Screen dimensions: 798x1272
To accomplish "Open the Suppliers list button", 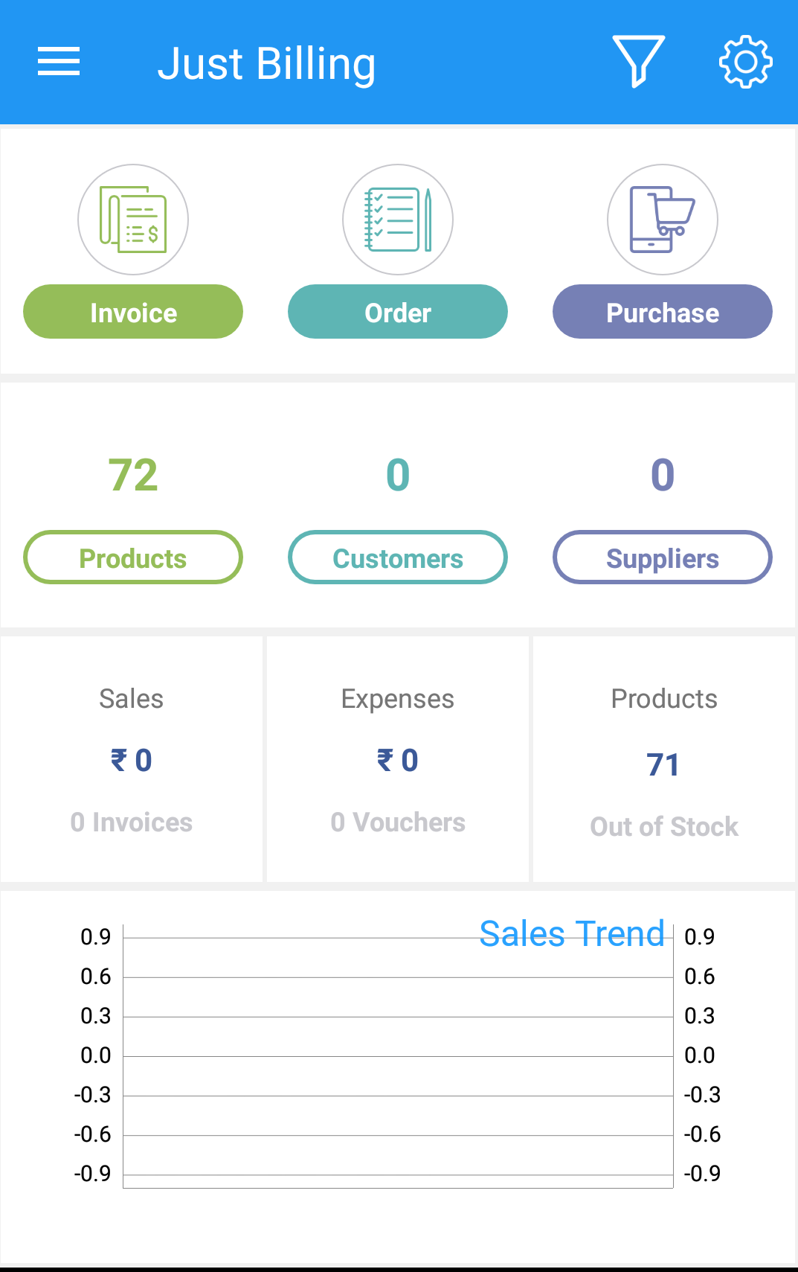I will coord(663,557).
